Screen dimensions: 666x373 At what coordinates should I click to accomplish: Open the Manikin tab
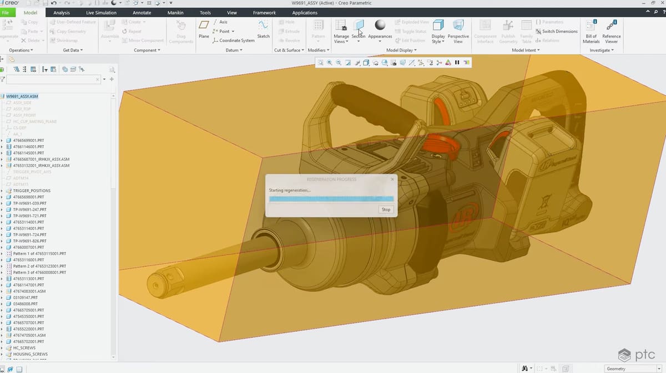click(x=175, y=12)
